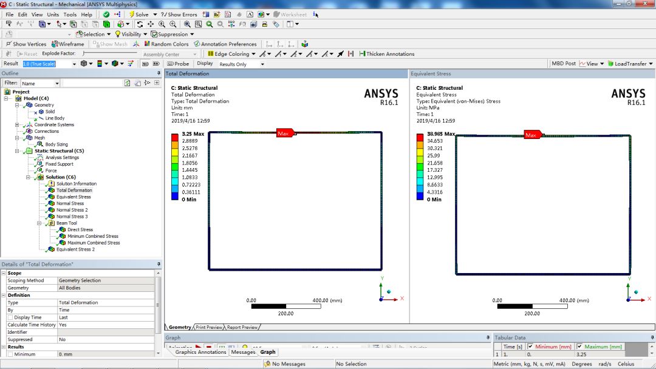This screenshot has height=369, width=656.
Task: Switch to the Report Preview tab
Action: coord(242,327)
